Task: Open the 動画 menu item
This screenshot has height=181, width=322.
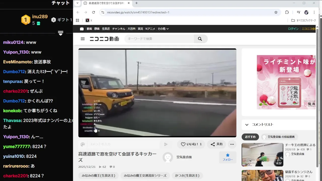Action: point(89,29)
